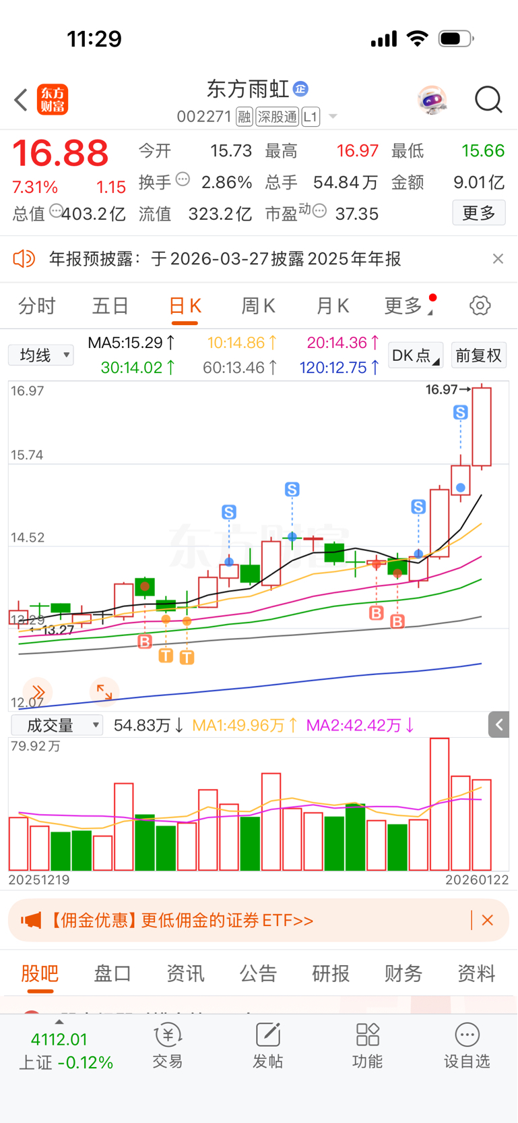The width and height of the screenshot is (518, 1123).
Task: Open the robot assistant avatar
Action: click(x=432, y=100)
